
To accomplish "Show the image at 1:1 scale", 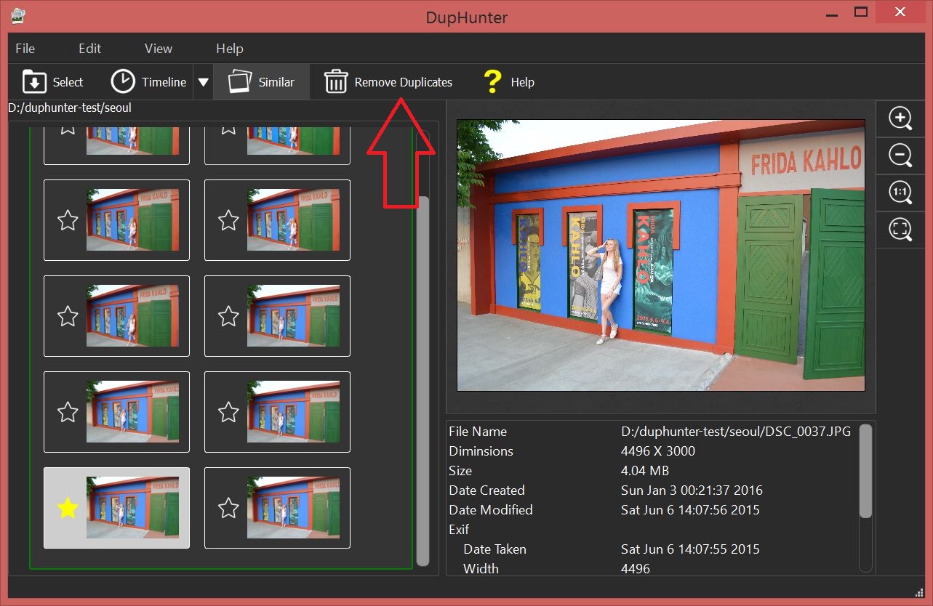I will click(900, 193).
